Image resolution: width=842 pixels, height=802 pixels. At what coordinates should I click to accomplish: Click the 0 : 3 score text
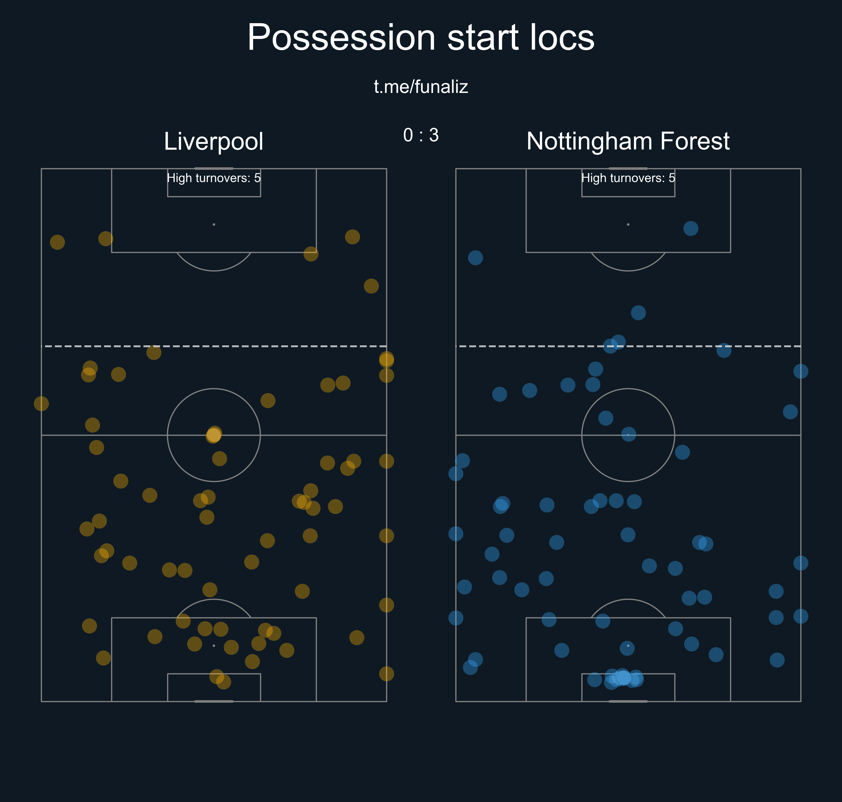pyautogui.click(x=421, y=135)
